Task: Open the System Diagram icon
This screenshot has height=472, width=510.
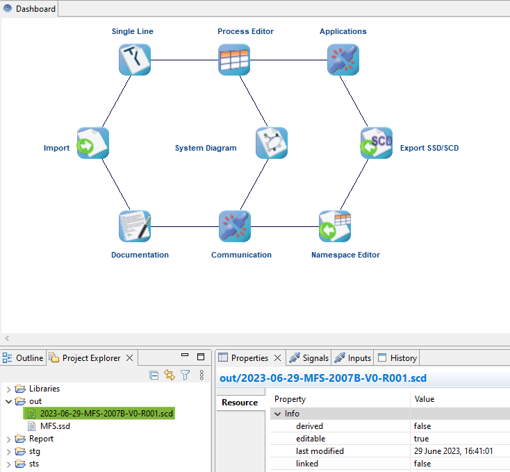Action: [271, 143]
